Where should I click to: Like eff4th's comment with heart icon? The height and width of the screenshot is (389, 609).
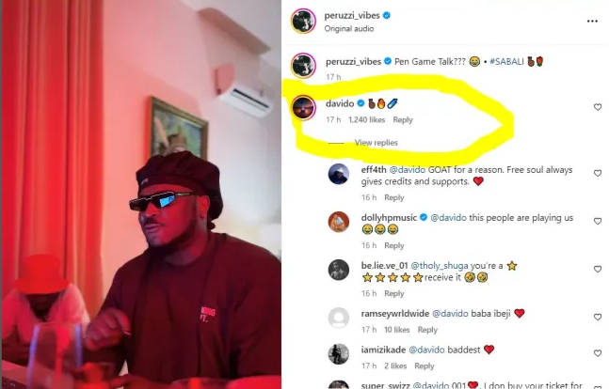click(x=598, y=174)
